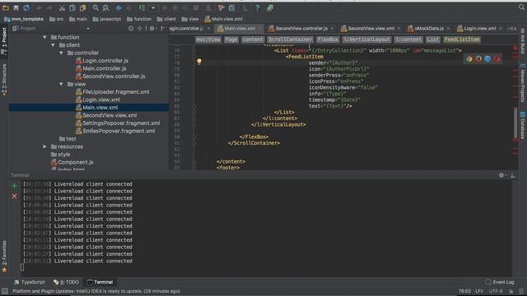Click l:VerticalLayout breadcrumb
The width and height of the screenshot is (527, 296).
[x=366, y=39]
